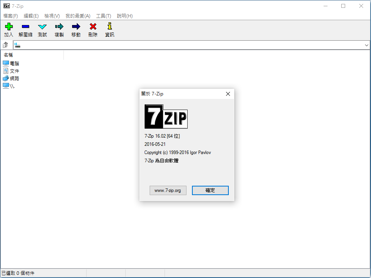This screenshot has height=278, width=371.
Task: Click the www.7-zip.org button
Action: coord(168,190)
